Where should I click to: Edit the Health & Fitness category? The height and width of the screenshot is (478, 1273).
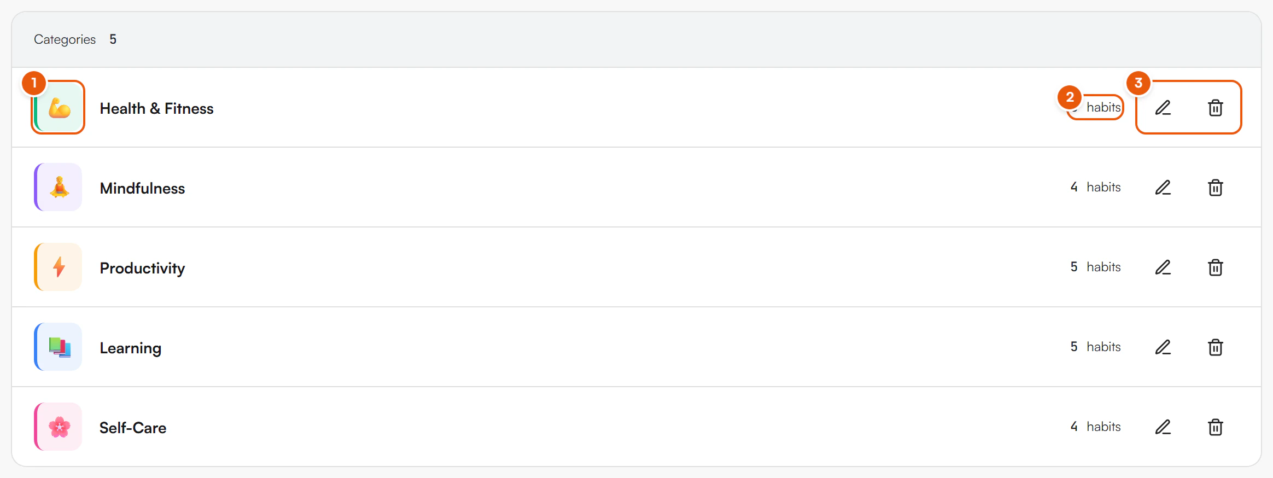click(1163, 108)
